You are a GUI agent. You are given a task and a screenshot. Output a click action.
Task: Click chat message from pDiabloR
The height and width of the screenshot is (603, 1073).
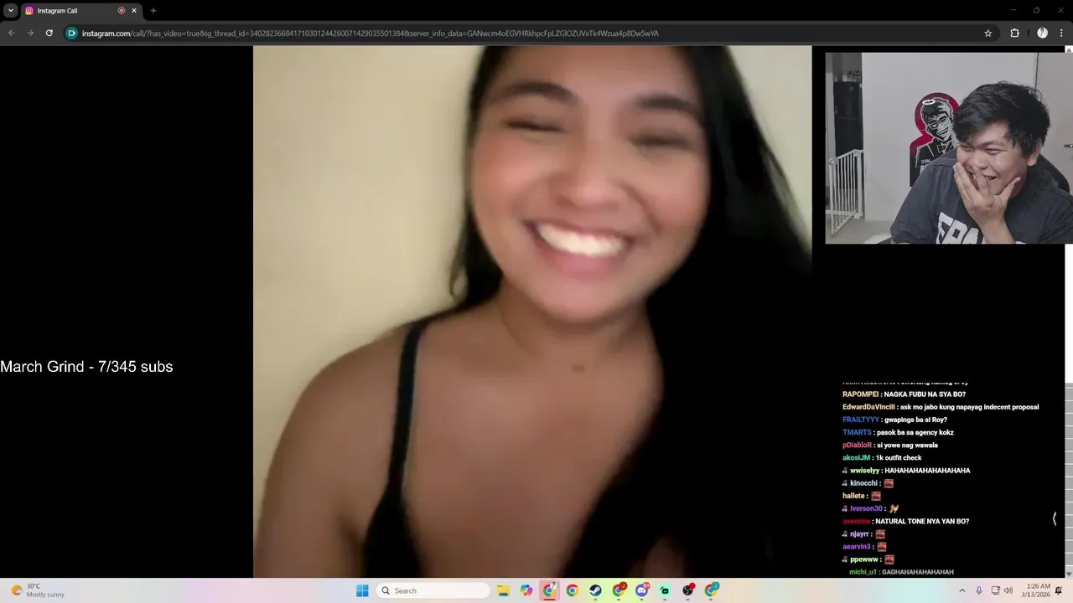pos(889,445)
